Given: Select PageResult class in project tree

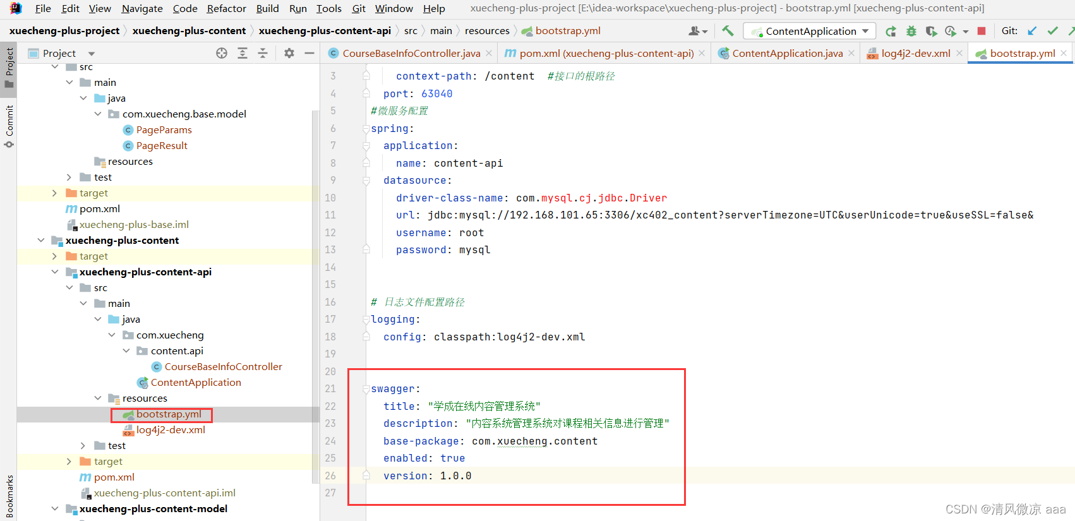Looking at the screenshot, I should (162, 146).
